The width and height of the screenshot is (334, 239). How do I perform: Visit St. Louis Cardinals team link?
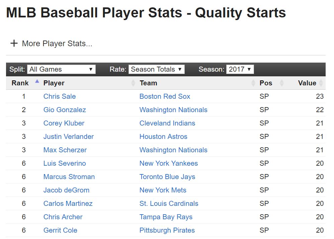coord(169,204)
